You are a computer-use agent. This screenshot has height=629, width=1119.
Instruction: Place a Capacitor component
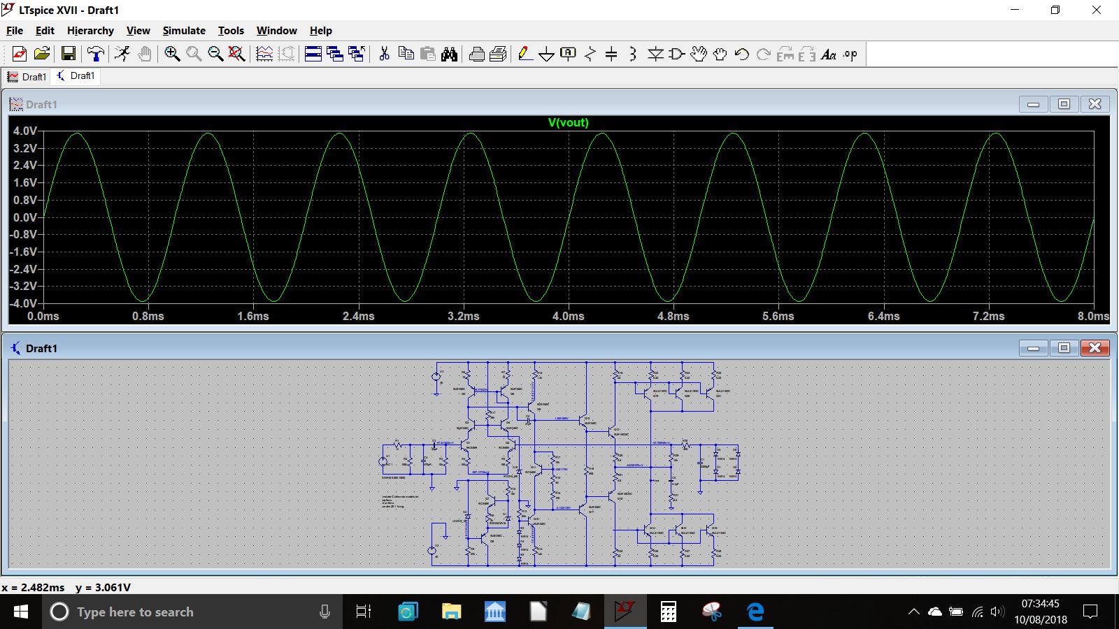coord(611,54)
